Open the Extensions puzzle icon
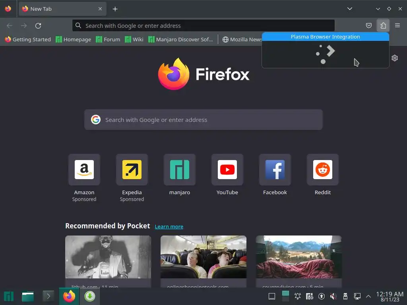This screenshot has width=407, height=305. [383, 25]
